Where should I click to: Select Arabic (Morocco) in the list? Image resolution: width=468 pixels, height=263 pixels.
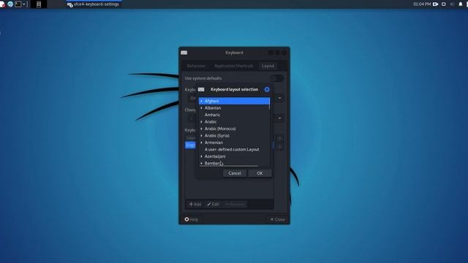[234, 129]
